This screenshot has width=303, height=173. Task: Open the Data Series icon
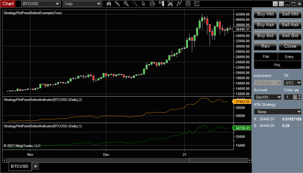point(170,4)
